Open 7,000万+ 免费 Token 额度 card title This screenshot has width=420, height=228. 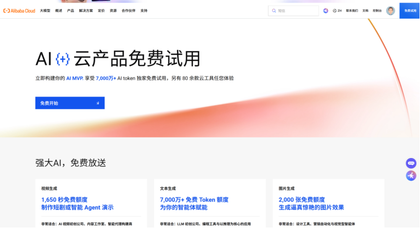(194, 200)
